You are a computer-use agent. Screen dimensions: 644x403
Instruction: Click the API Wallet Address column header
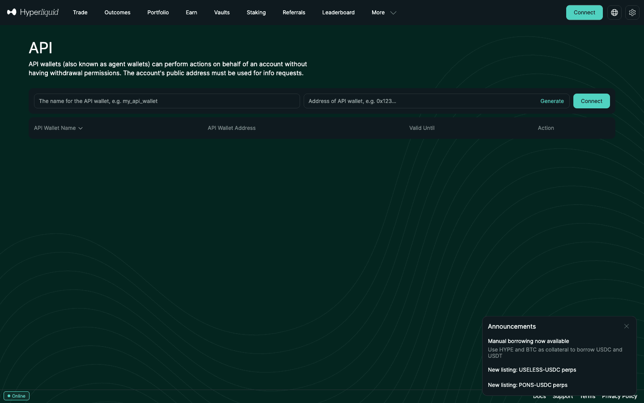232,128
